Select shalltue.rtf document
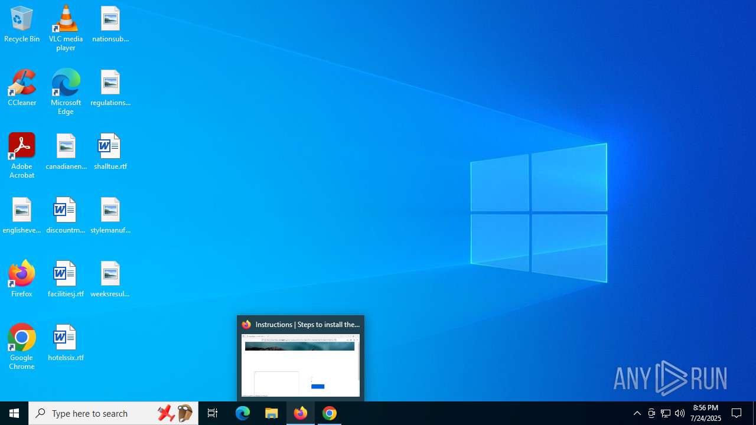This screenshot has width=756, height=425. pos(110,152)
